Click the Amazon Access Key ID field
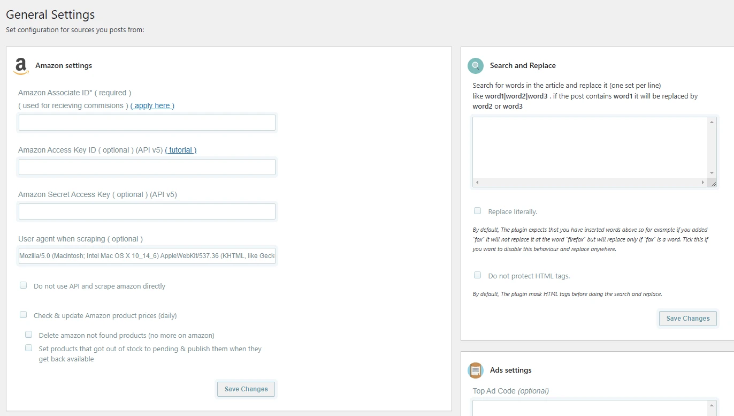Screen dimensions: 734x416 tap(147, 167)
